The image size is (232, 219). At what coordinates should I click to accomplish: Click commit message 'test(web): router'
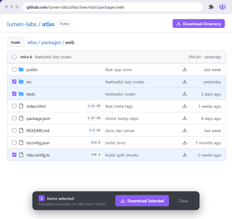[x=120, y=94]
